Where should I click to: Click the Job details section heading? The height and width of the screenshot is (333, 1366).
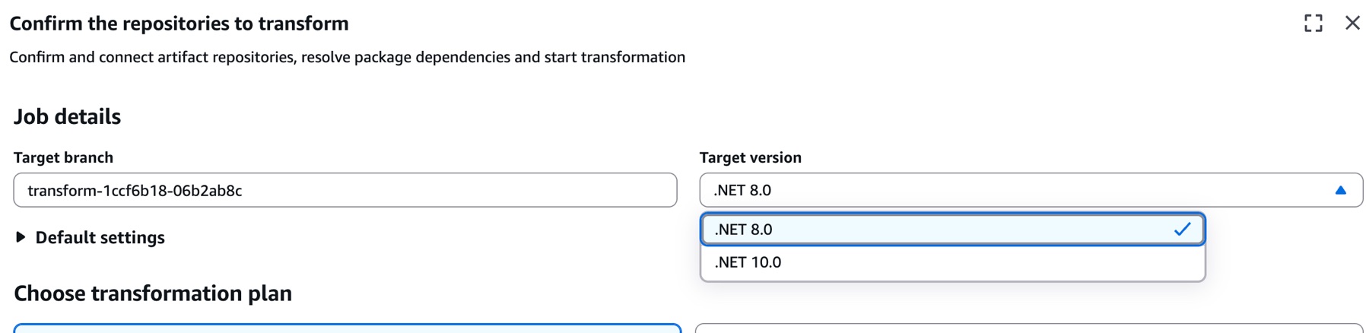67,116
